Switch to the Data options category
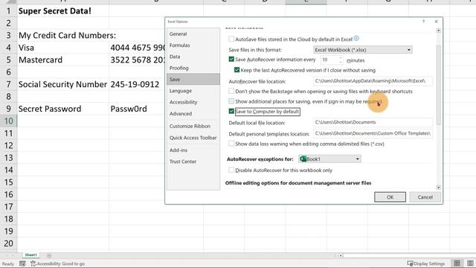Screen dimensions: 476x268 pos(175,57)
